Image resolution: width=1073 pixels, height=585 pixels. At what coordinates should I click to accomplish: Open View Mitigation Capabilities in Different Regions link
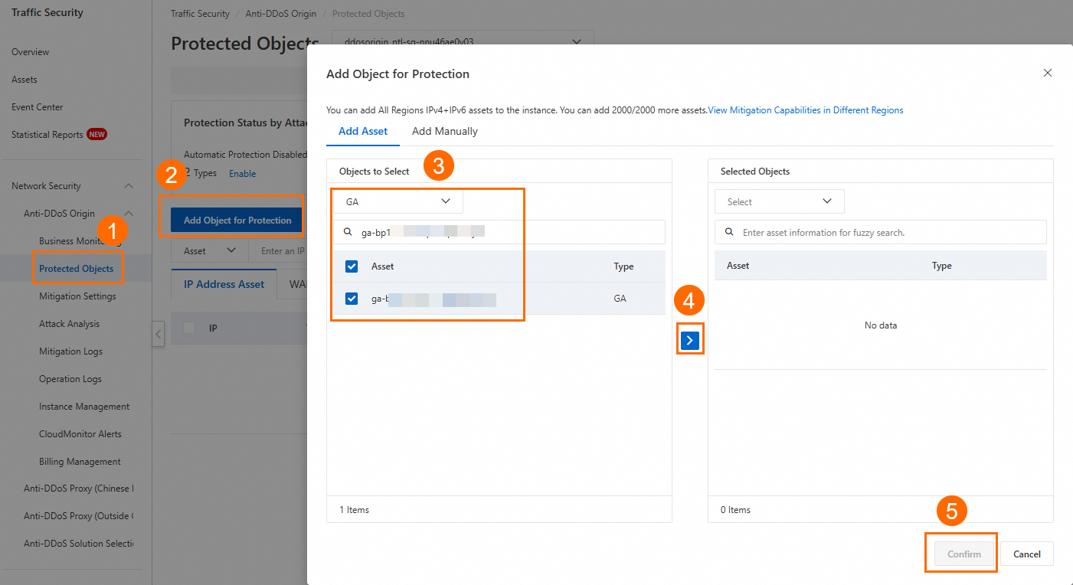(805, 110)
